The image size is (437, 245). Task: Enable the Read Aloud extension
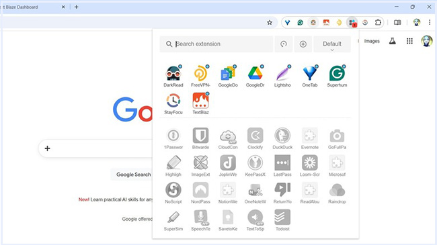(x=310, y=190)
